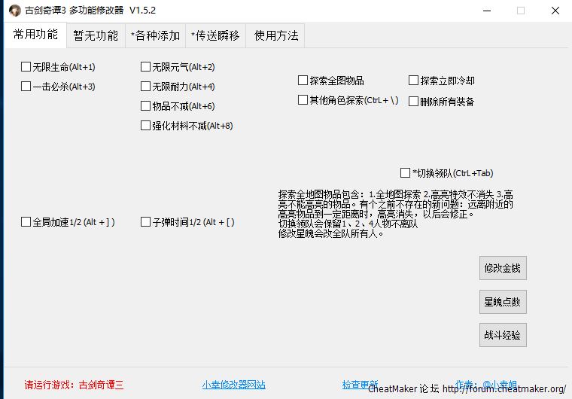Click the app icon in title bar
The height and width of the screenshot is (399, 572).
(x=14, y=11)
